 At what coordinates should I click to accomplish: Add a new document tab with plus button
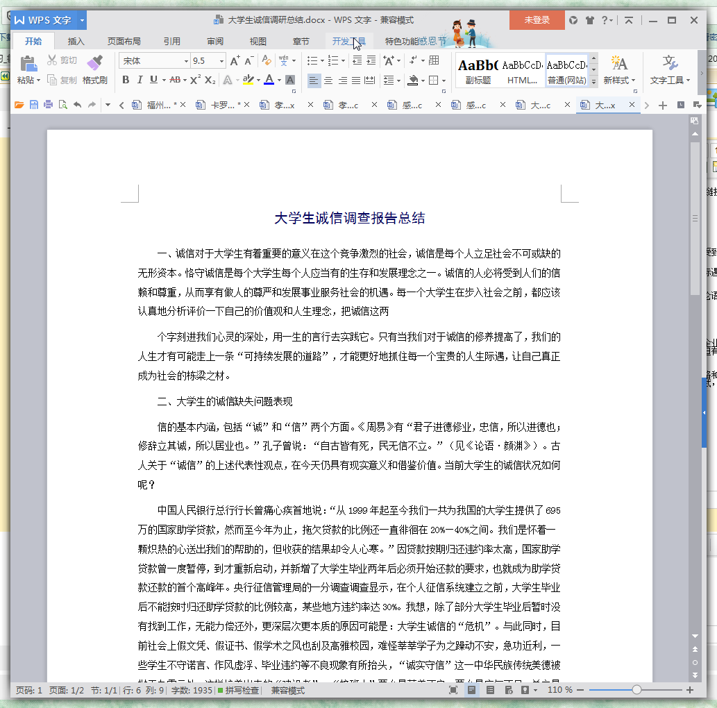(663, 106)
